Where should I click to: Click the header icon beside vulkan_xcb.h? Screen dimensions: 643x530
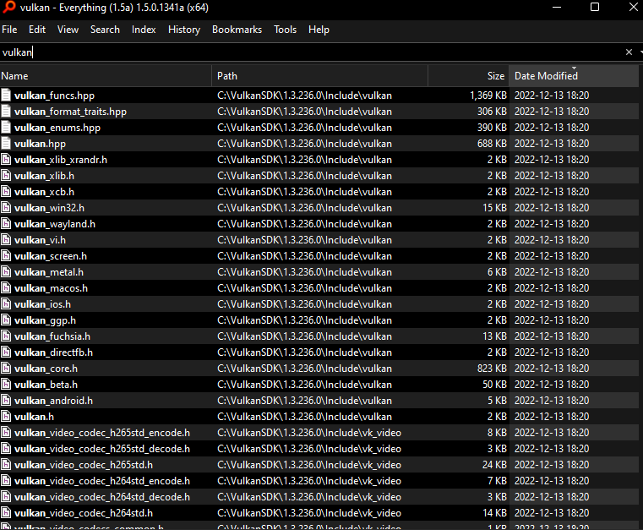6,191
